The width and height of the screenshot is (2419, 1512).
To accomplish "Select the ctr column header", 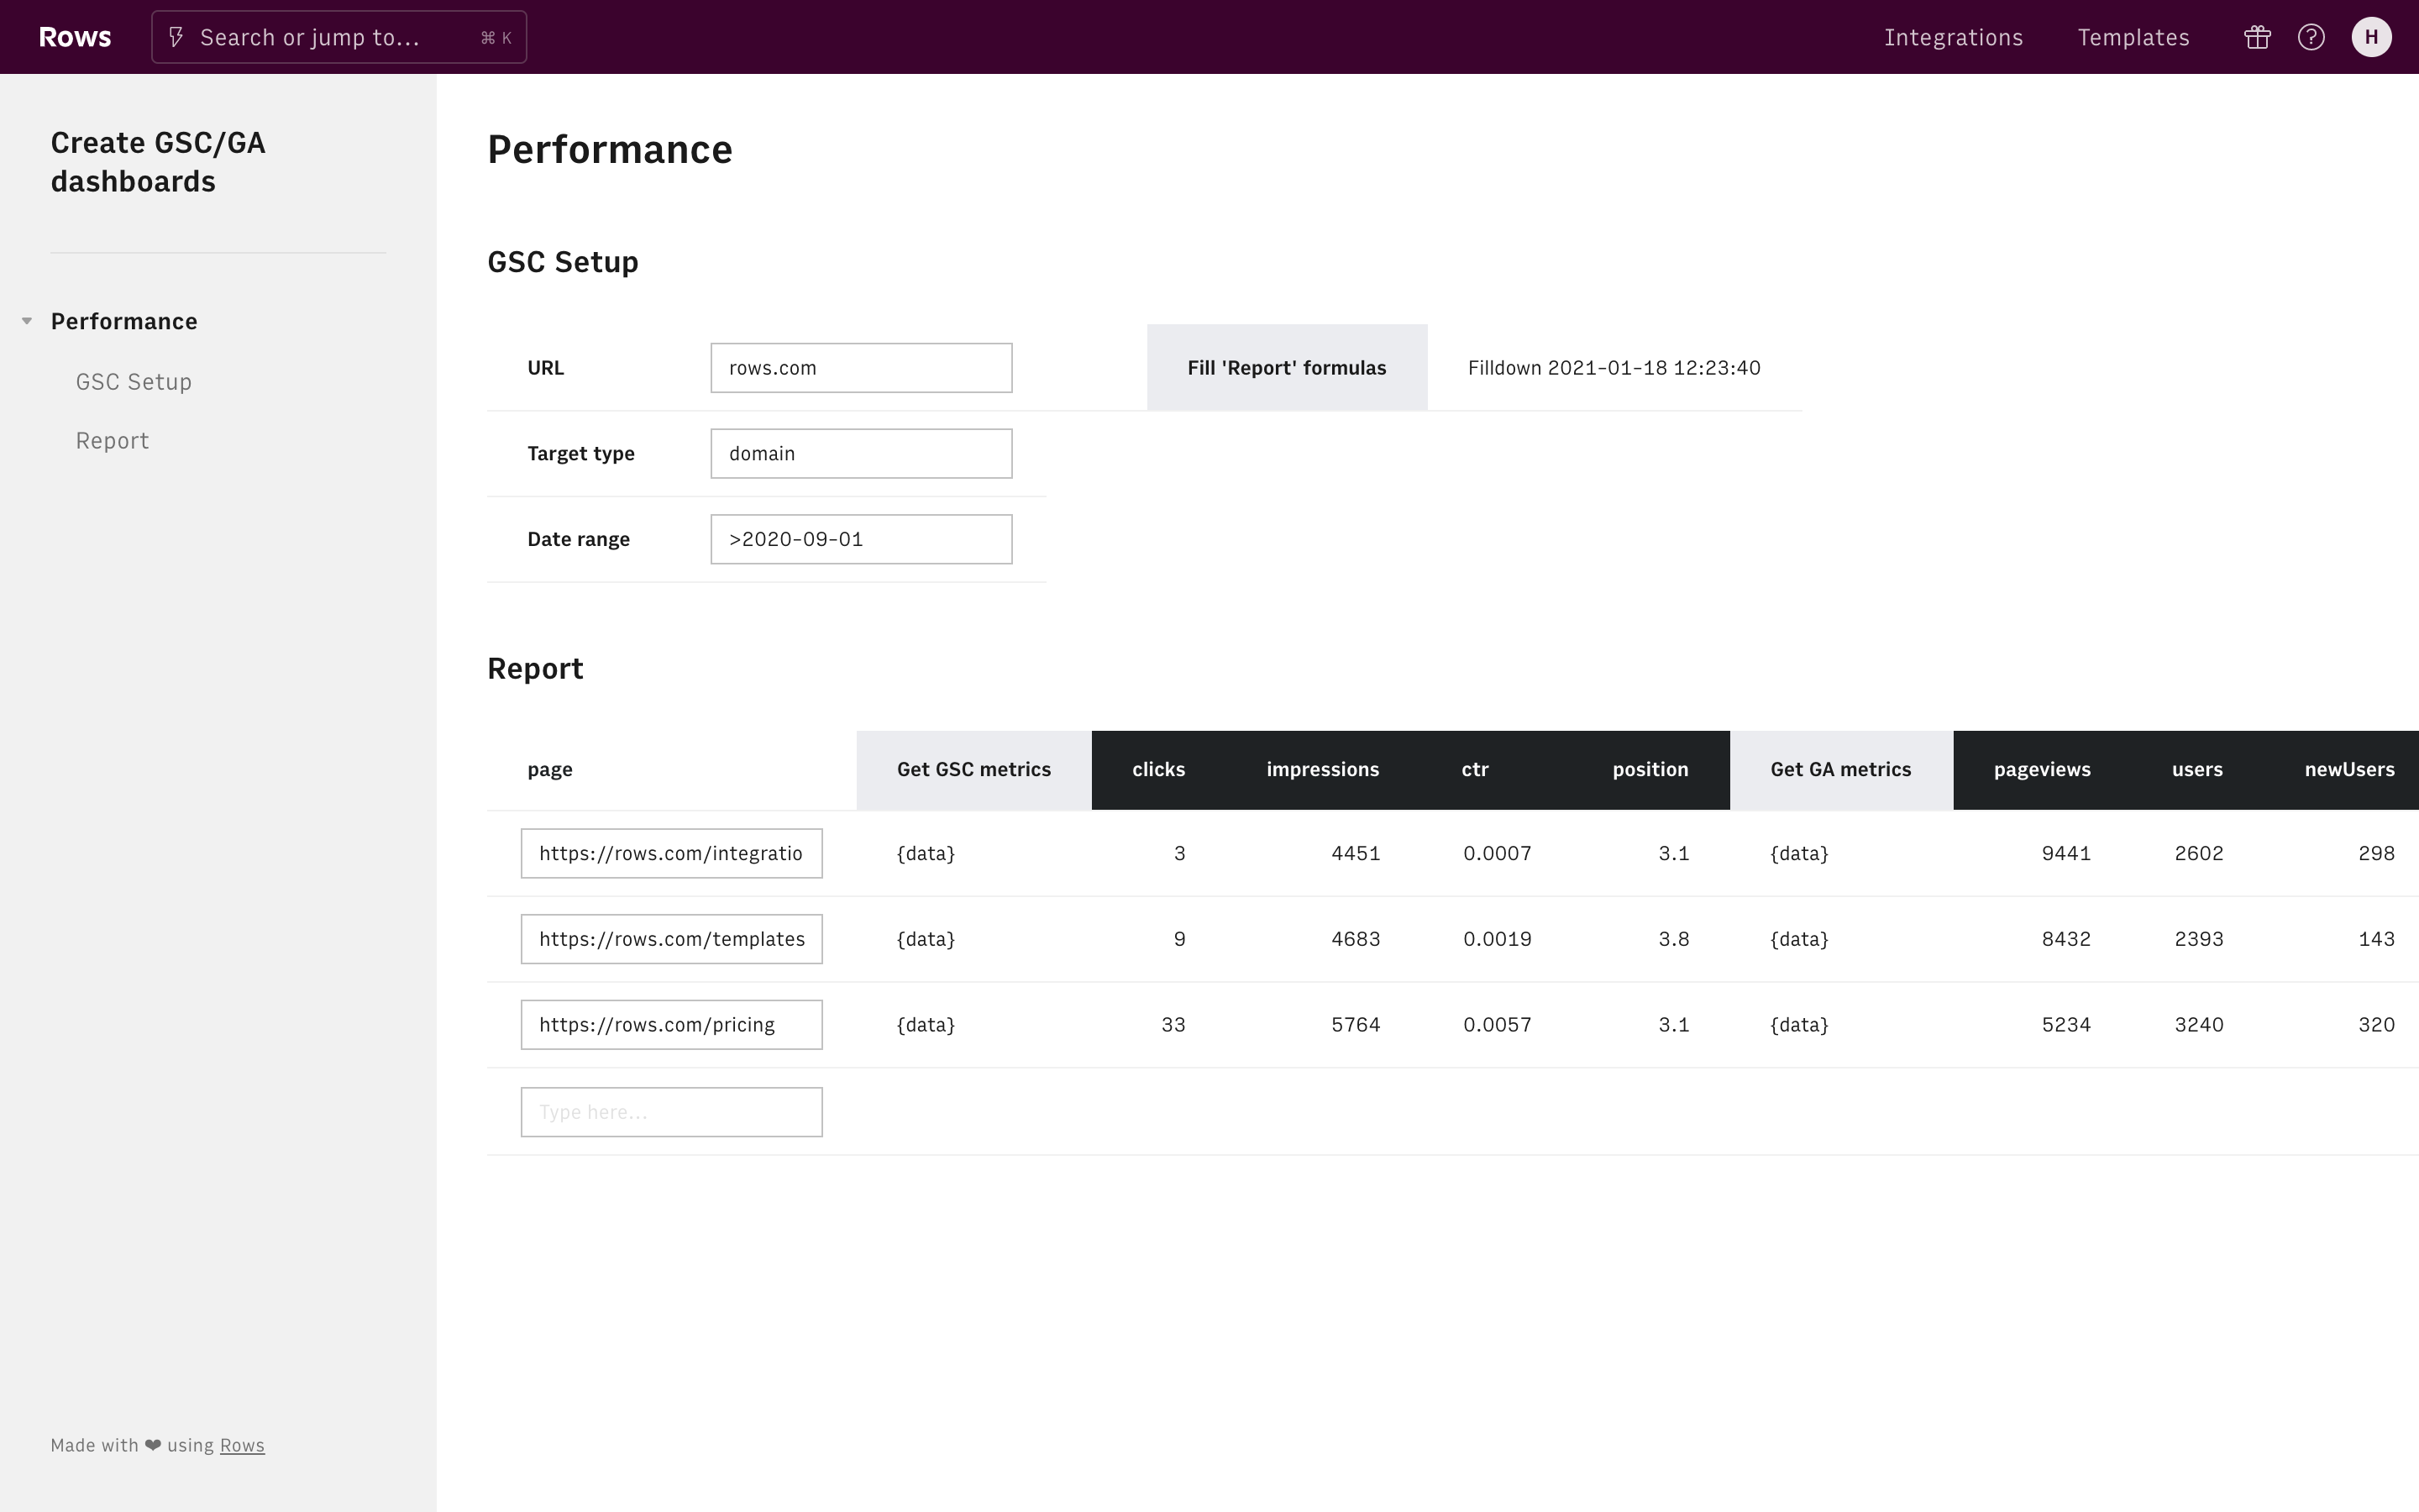I will click(1476, 769).
